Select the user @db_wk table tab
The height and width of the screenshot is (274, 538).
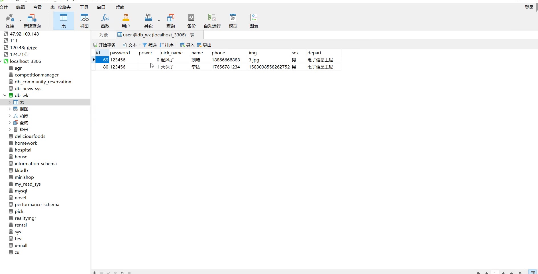(x=160, y=35)
